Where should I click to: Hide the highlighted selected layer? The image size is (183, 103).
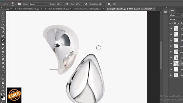click(x=171, y=63)
